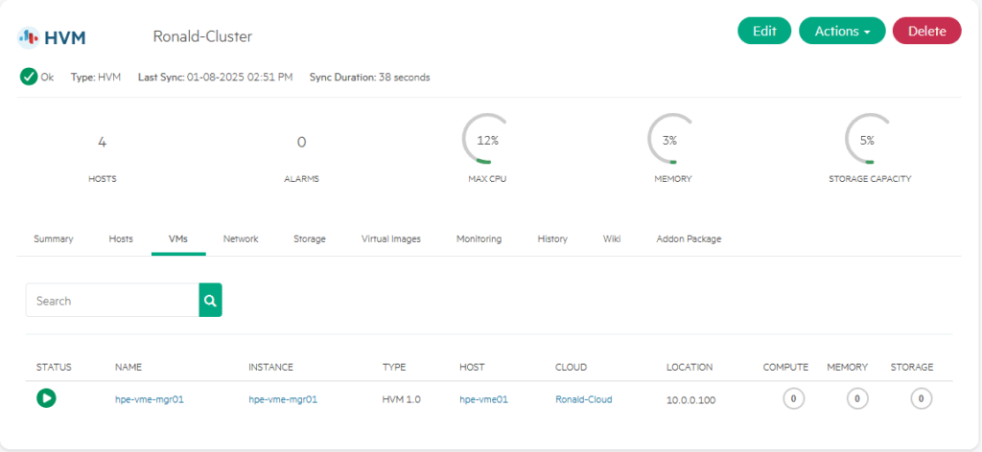Open the Addon Package tab
The height and width of the screenshot is (452, 982).
689,238
